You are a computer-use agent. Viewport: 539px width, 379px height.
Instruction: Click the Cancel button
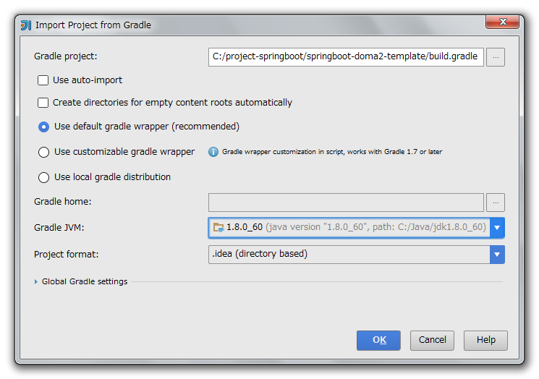pyautogui.click(x=432, y=341)
